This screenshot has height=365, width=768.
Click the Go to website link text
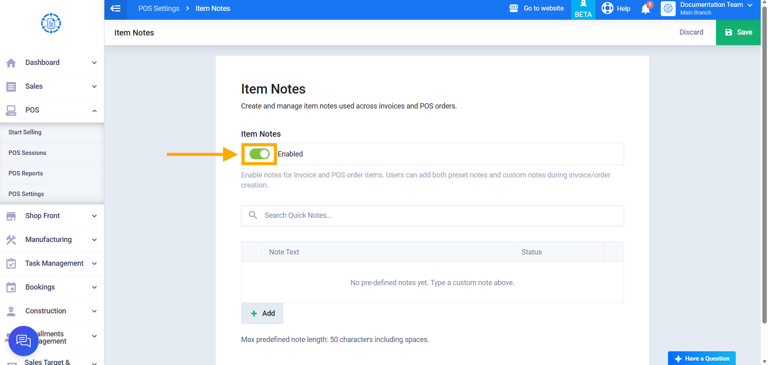point(543,8)
